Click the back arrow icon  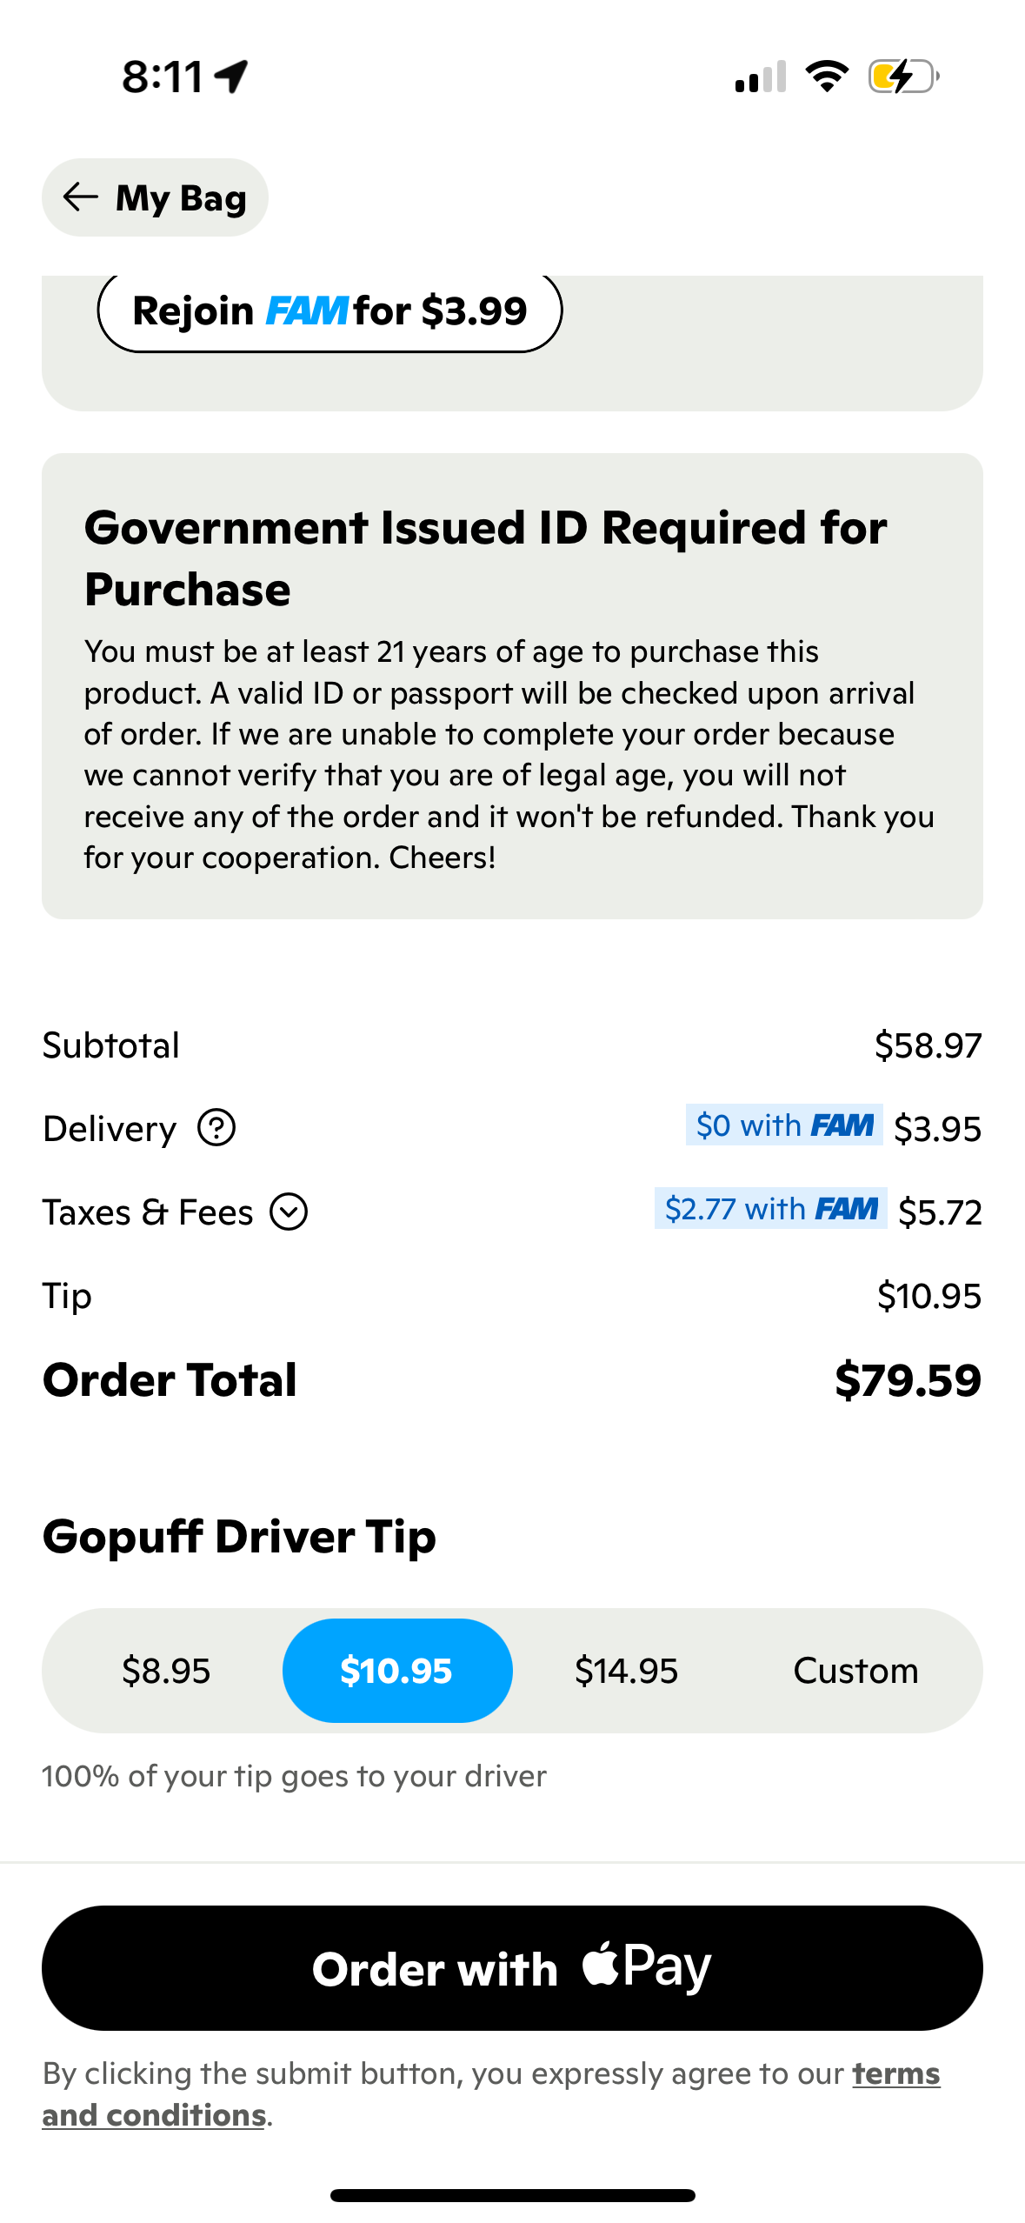pos(80,197)
